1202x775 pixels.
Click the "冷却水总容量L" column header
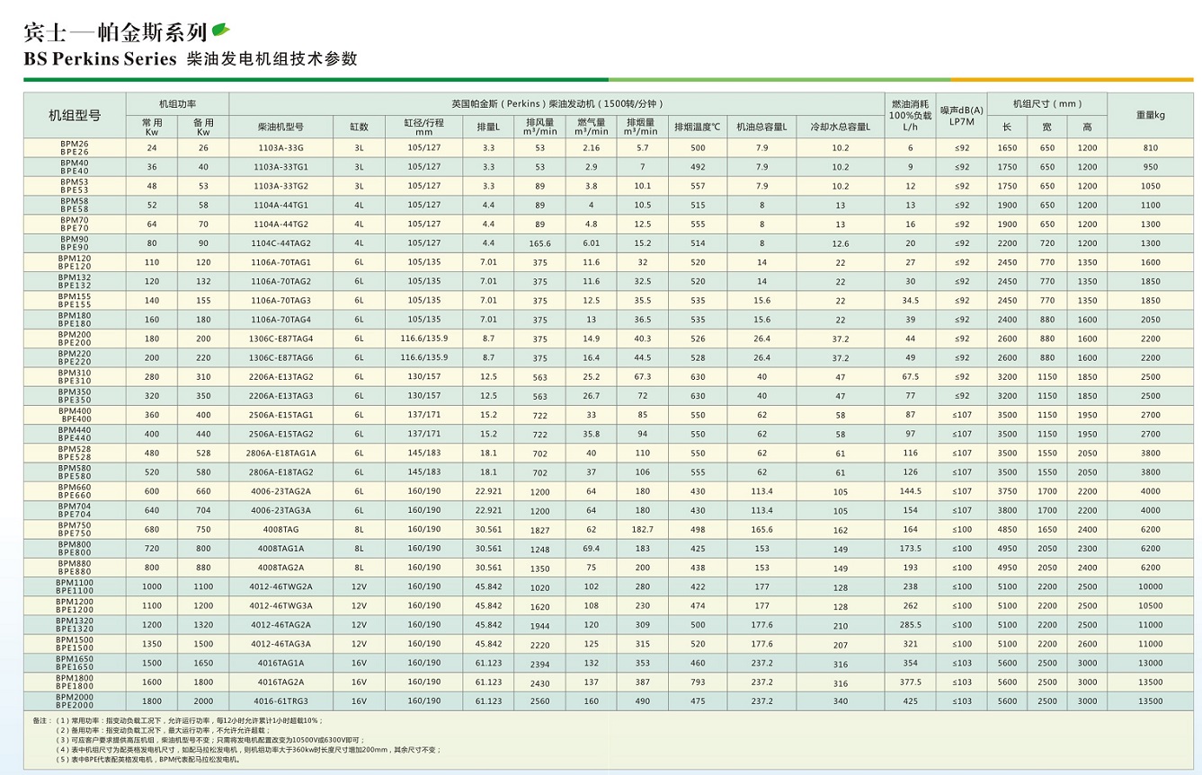840,128
